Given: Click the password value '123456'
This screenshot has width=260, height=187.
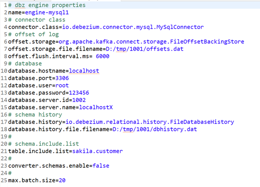Looking at the screenshot, I should tap(79, 93).
